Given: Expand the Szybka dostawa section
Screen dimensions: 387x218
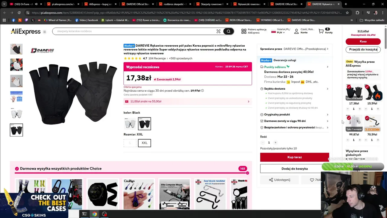Looking at the screenshot, I should coord(294,89).
